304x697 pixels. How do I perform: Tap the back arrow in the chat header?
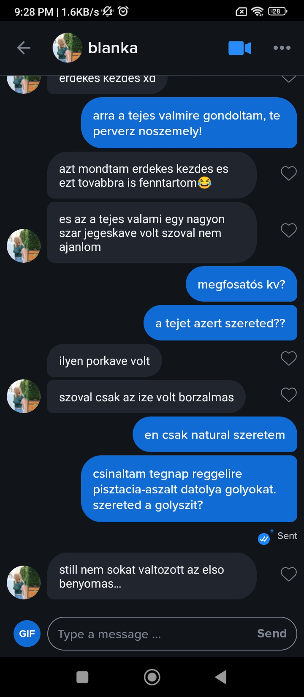point(24,48)
